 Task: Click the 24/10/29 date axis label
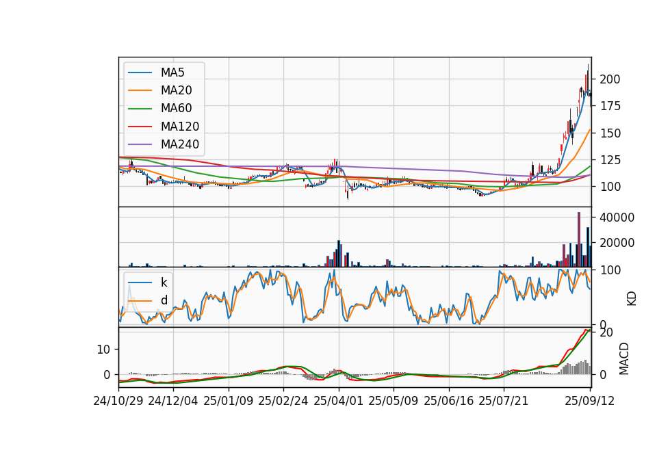click(118, 401)
